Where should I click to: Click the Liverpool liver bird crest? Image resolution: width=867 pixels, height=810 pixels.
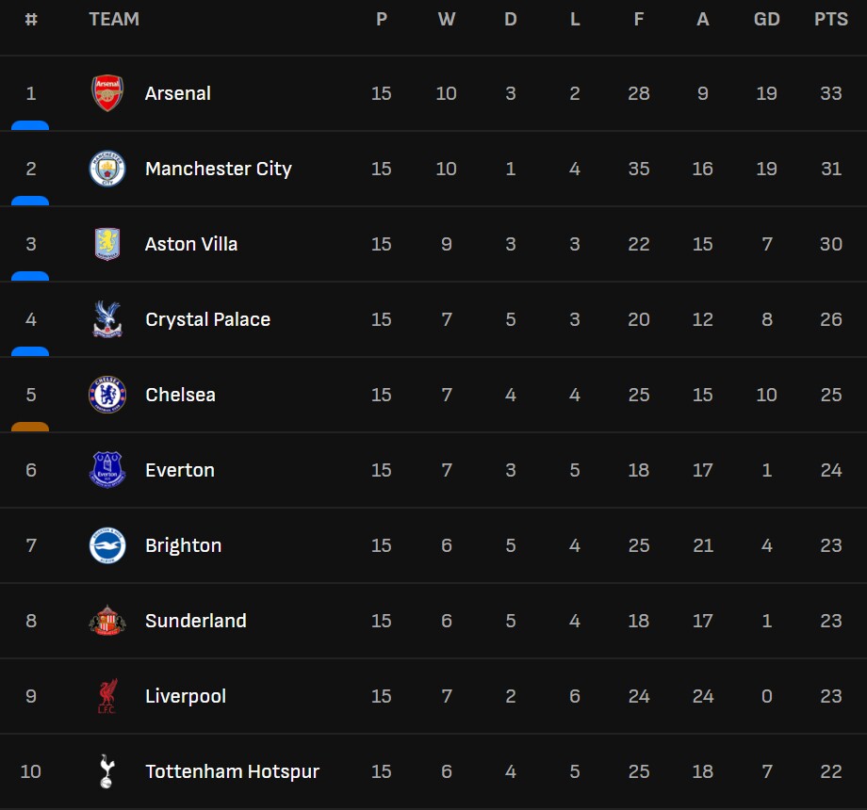click(106, 696)
